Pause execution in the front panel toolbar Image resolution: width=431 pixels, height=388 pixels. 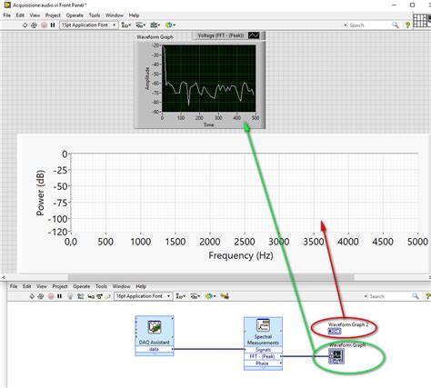click(53, 25)
